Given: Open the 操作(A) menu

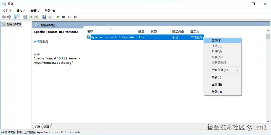Looking at the screenshot, I should [21, 11].
